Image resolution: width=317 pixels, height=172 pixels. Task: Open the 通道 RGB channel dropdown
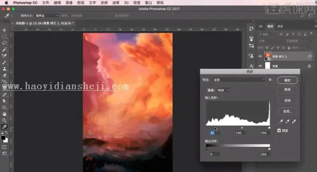coord(223,90)
